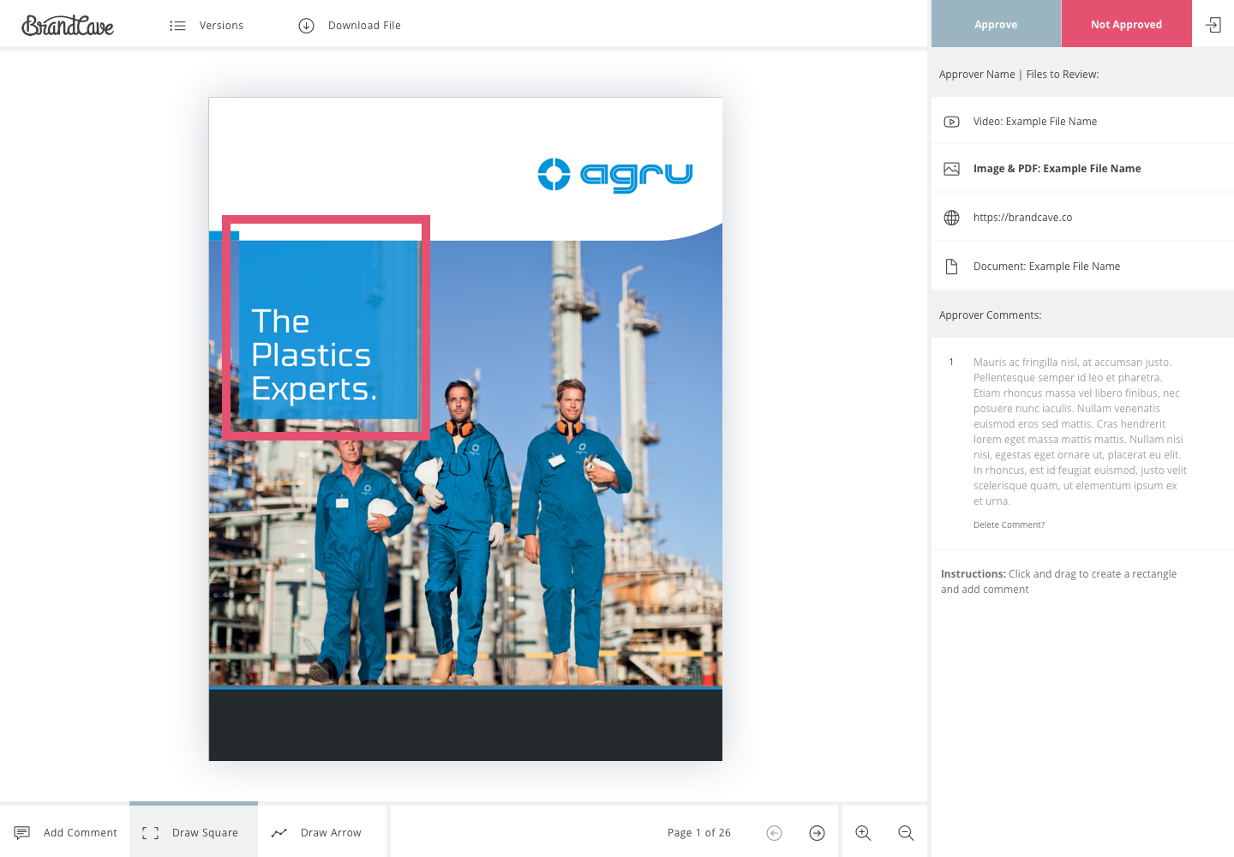Click the 'Approve' button

(996, 23)
